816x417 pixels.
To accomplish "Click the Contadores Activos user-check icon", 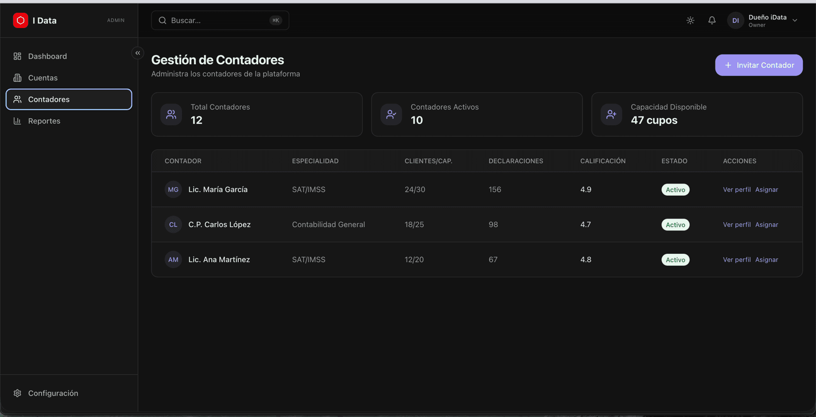I will pyautogui.click(x=391, y=114).
